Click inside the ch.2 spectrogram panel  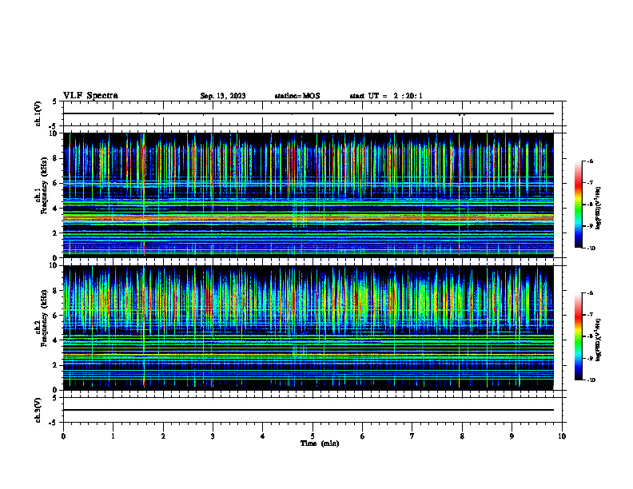tap(309, 328)
